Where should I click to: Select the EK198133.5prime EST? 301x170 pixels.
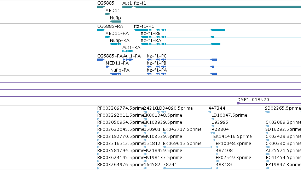(x=163, y=158)
